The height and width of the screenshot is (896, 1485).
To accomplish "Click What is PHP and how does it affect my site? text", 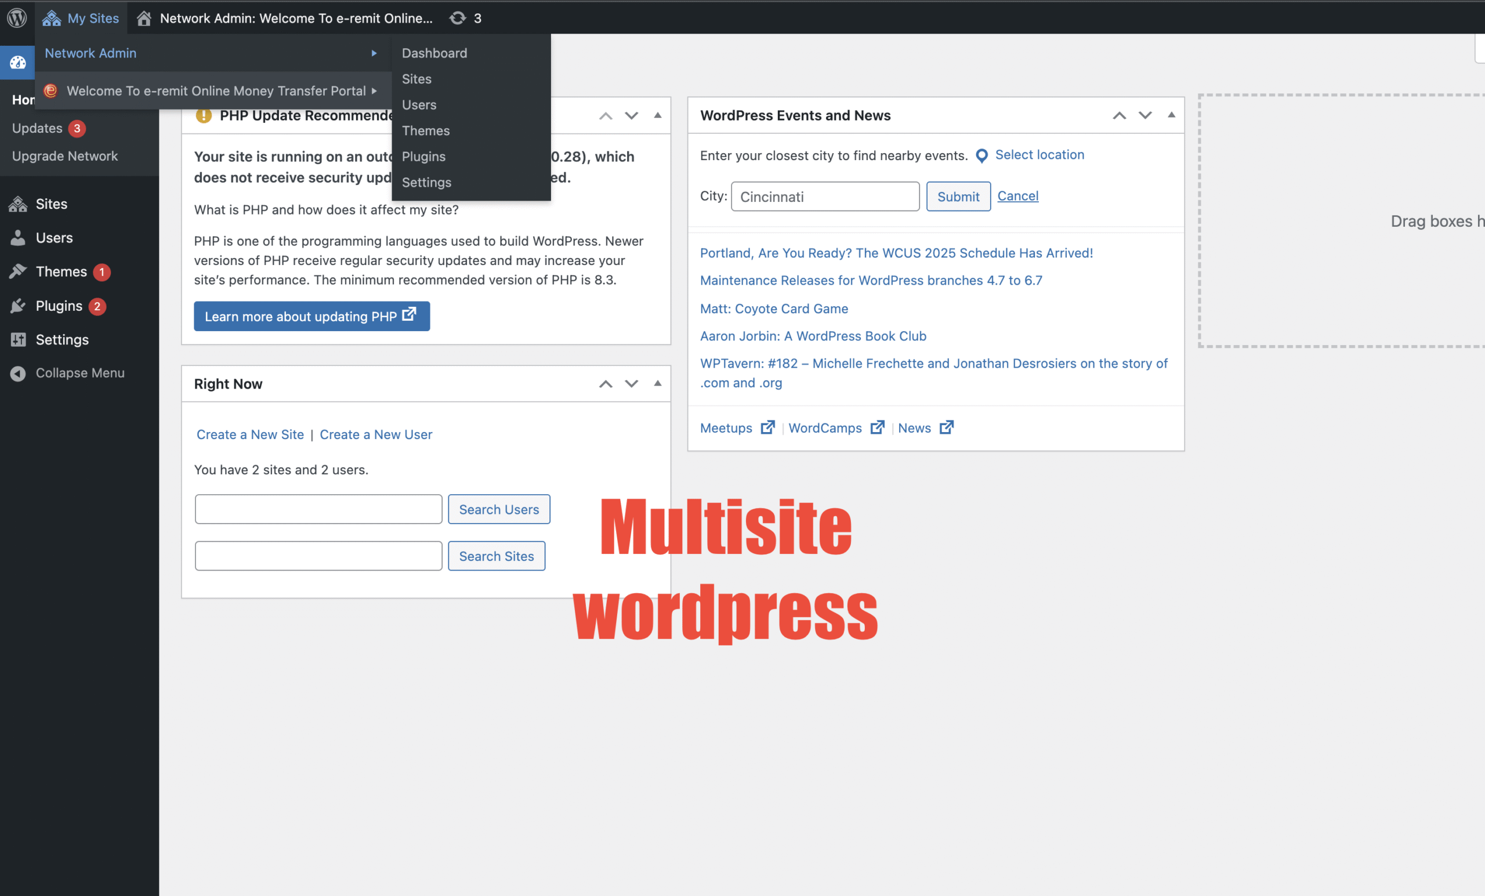I will [326, 210].
